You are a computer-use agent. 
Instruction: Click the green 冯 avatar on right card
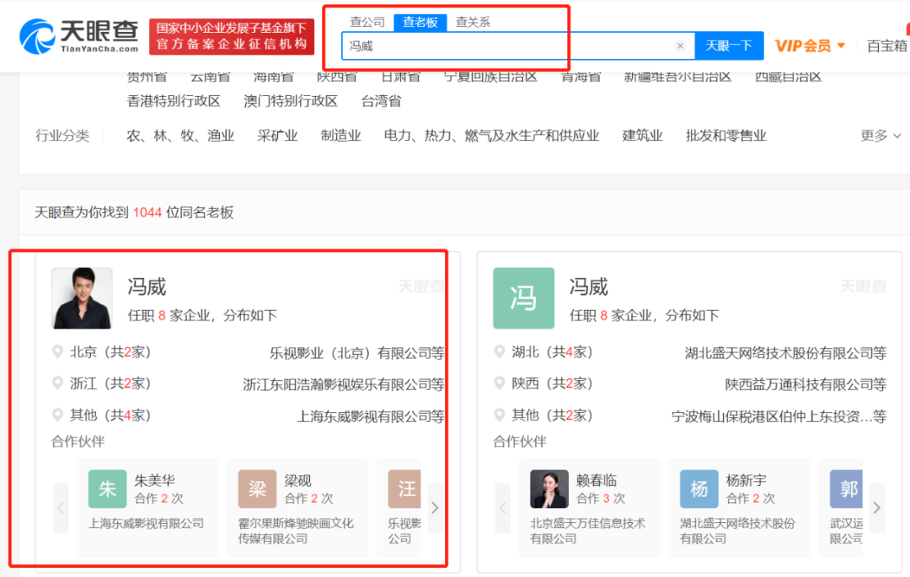523,298
